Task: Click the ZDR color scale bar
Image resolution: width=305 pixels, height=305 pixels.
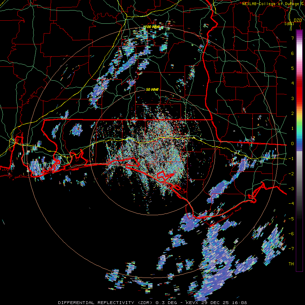Action: coord(299,150)
